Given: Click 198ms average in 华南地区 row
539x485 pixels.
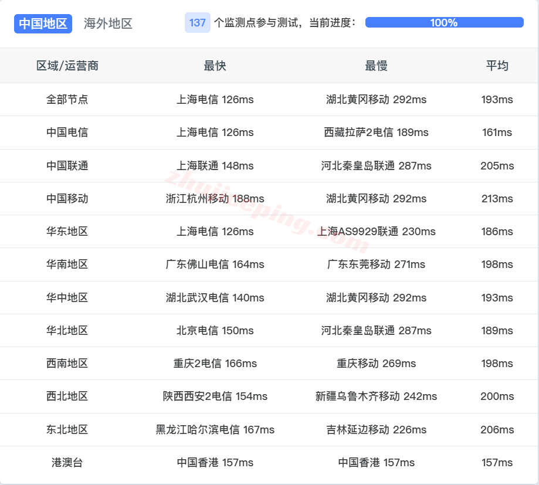Looking at the screenshot, I should pos(497,264).
